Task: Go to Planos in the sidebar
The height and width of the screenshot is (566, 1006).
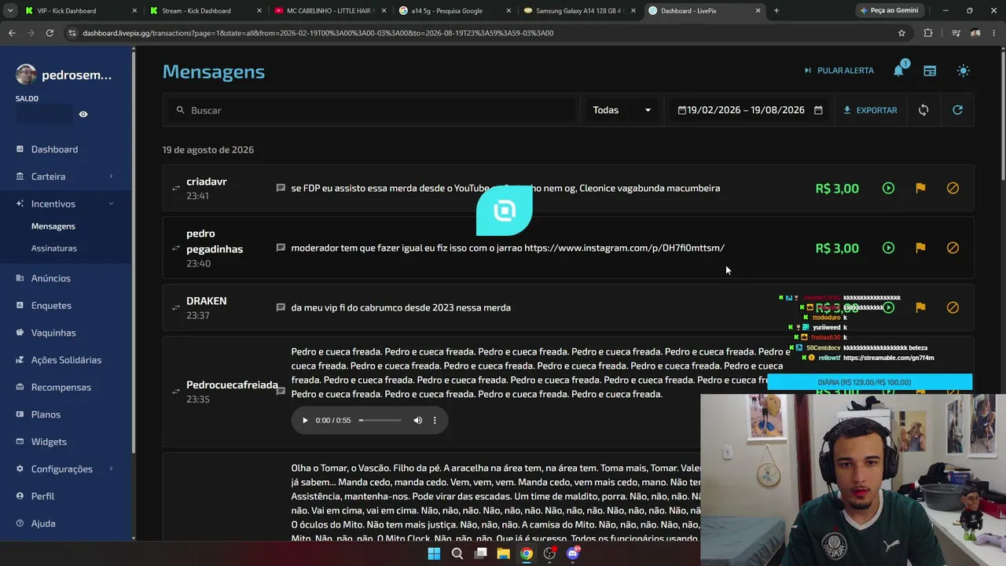Action: pyautogui.click(x=46, y=414)
